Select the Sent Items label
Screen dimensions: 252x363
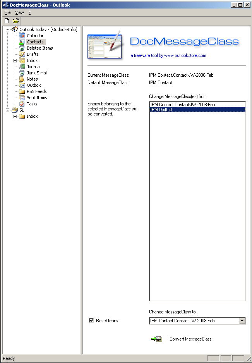(x=37, y=98)
